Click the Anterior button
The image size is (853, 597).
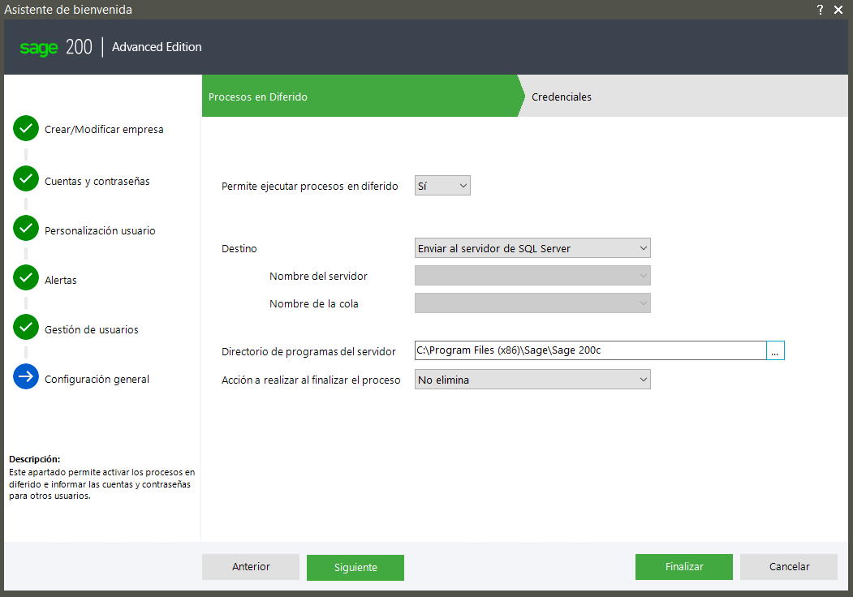tap(251, 566)
